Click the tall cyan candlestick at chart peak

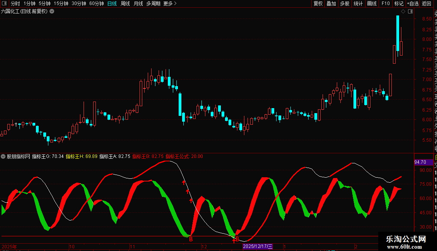click(398, 33)
